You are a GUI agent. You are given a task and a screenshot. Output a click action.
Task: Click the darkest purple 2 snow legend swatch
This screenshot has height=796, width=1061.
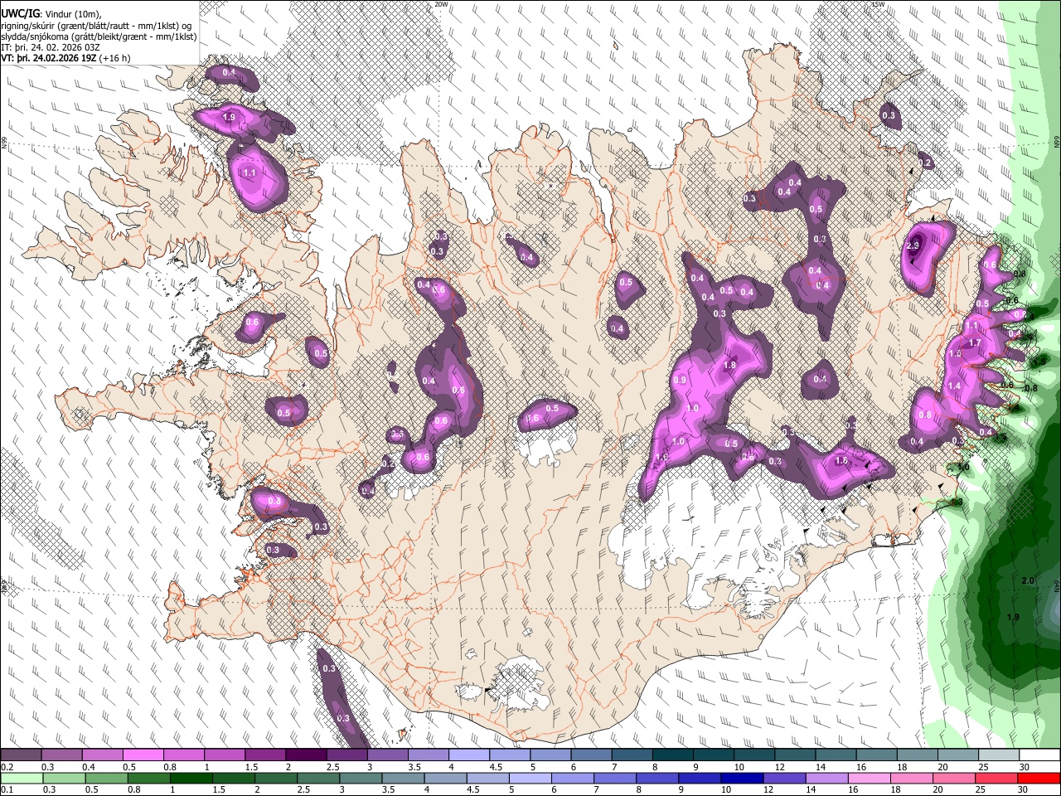[305, 755]
